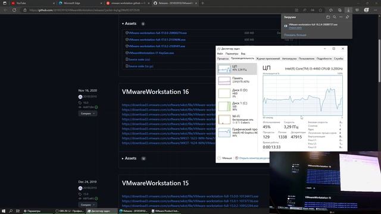Select the Производительность tab in Task Manager

pos(242,58)
